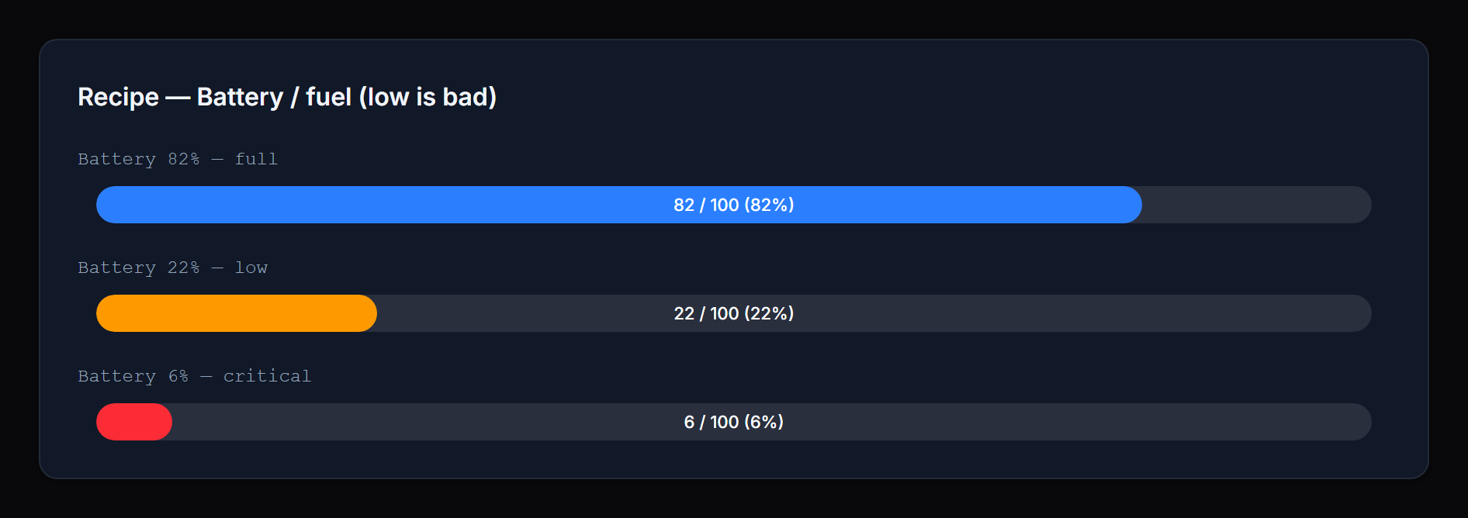Select the 'Battery 82% — full' label
Screen dimensions: 1468x518
pos(177,159)
